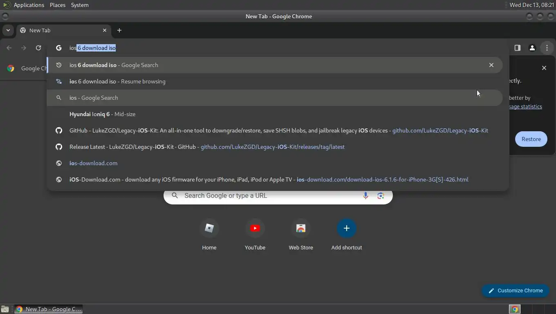
Task: Toggle the Chrome side panel icon
Action: click(x=518, y=48)
